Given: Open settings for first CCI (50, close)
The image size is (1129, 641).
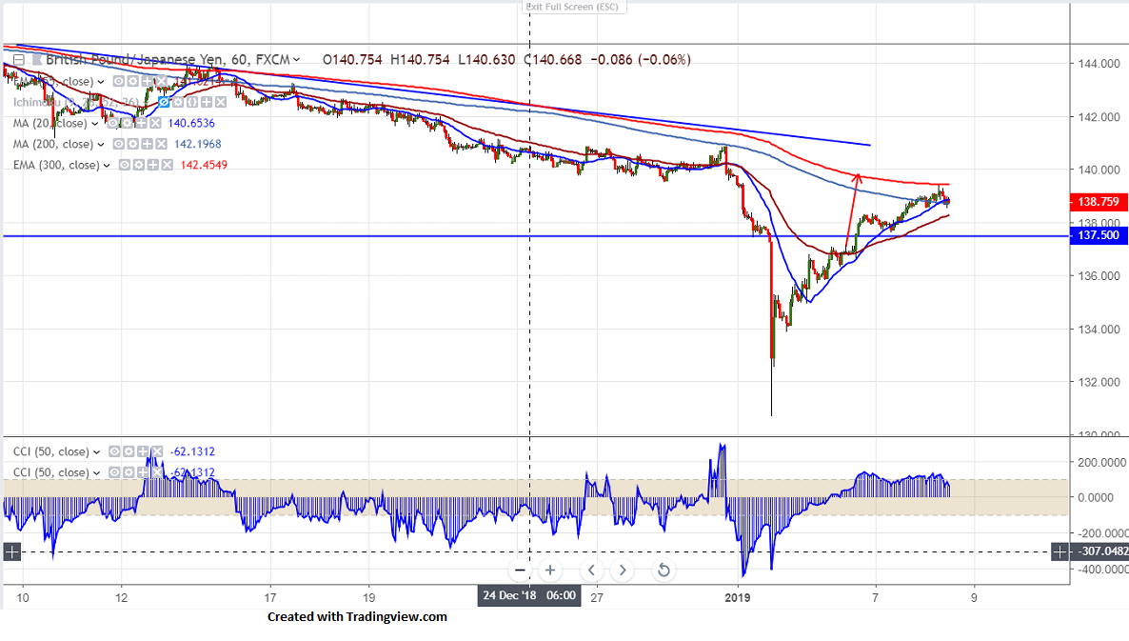Looking at the screenshot, I should (x=129, y=451).
